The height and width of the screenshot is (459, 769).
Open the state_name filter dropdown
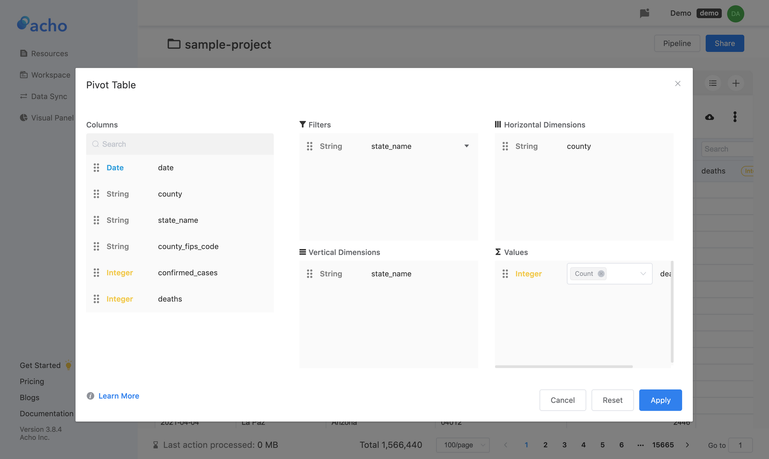466,146
